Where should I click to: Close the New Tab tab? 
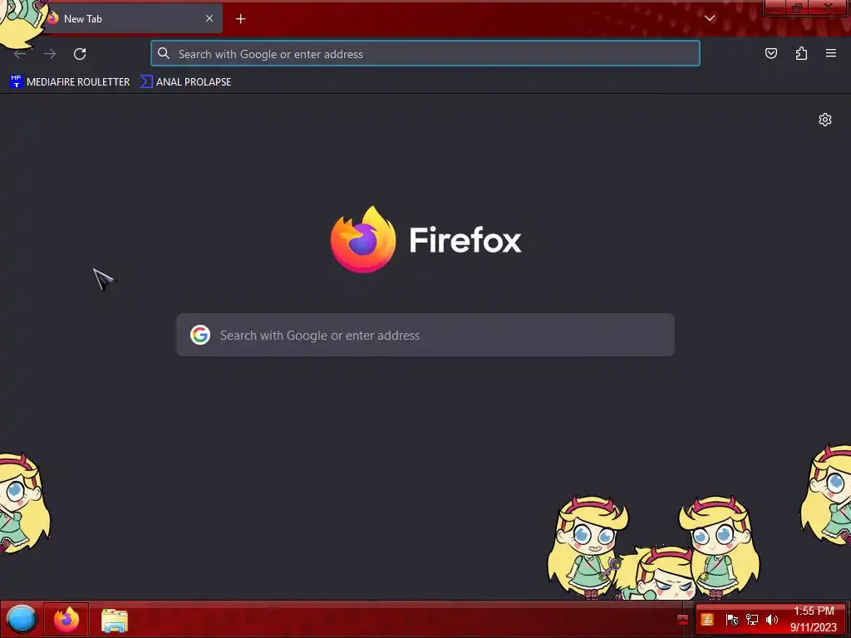[209, 18]
